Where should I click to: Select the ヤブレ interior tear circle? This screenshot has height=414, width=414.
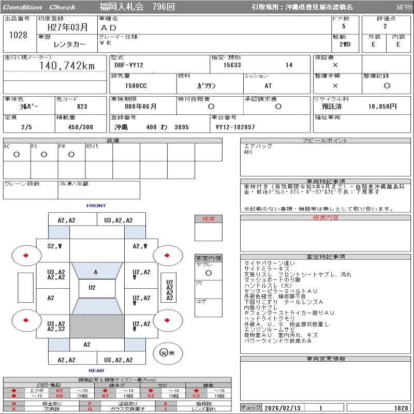click(208, 272)
